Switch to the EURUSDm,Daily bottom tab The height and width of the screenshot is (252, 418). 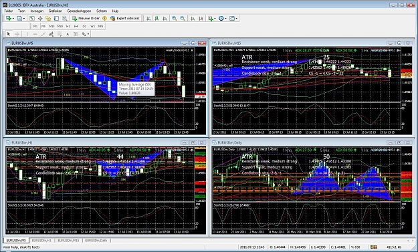96,241
